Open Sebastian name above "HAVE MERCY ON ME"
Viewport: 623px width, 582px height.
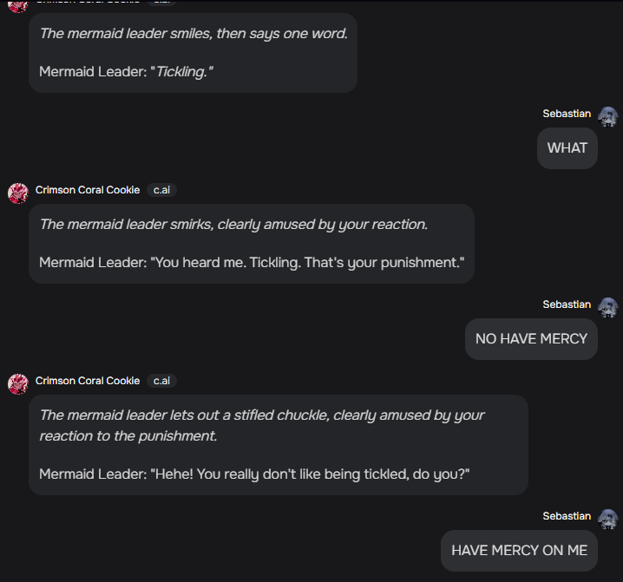567,516
